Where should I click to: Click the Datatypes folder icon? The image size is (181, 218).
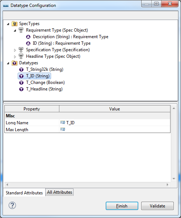coord(14,63)
